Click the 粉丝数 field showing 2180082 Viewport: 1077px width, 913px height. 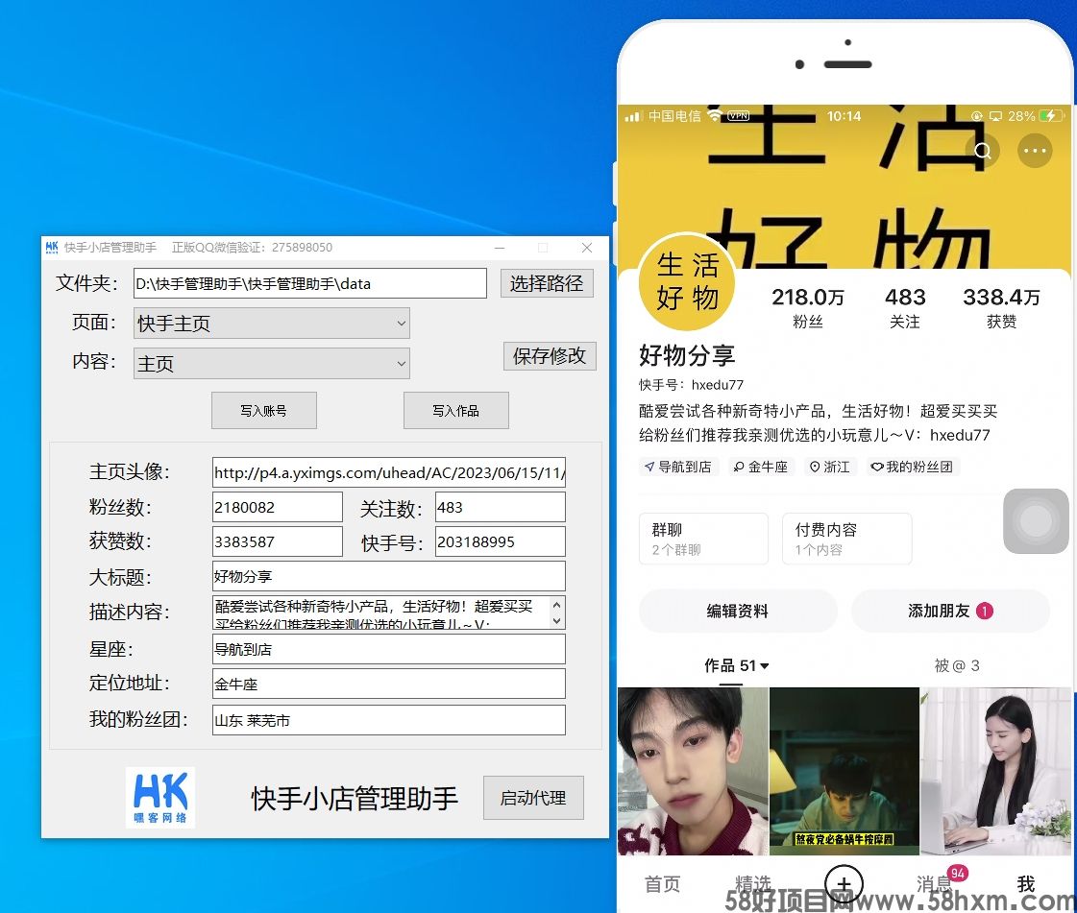pyautogui.click(x=277, y=507)
